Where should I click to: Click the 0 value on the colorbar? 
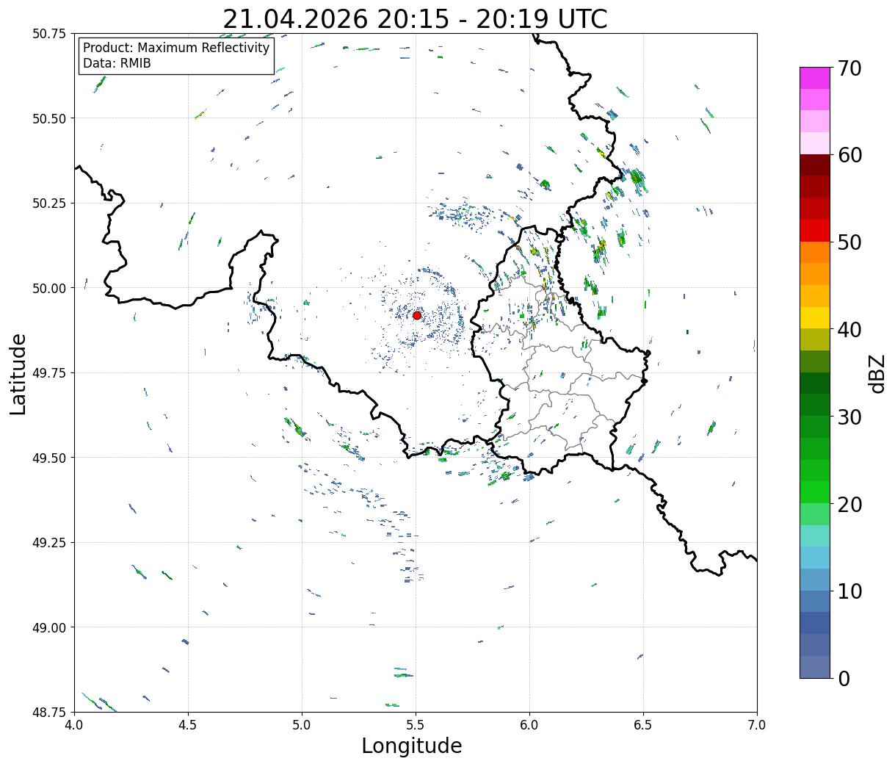(843, 678)
